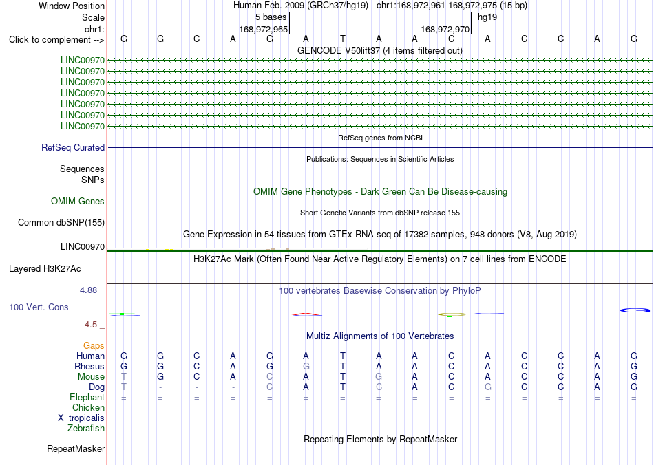Click the "Human" species label
654x465 pixels.
tap(90, 356)
